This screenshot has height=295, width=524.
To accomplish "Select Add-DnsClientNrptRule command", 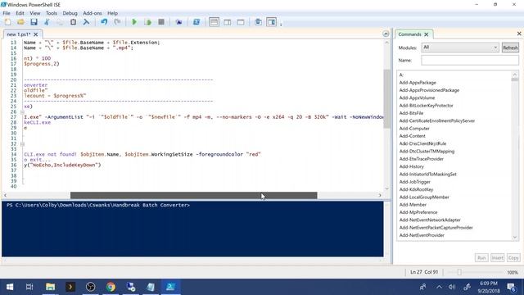I will [422, 144].
